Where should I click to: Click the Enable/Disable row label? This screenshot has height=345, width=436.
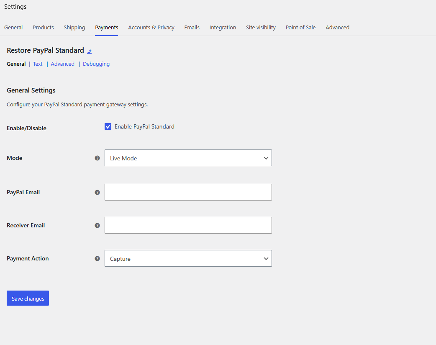(26, 128)
